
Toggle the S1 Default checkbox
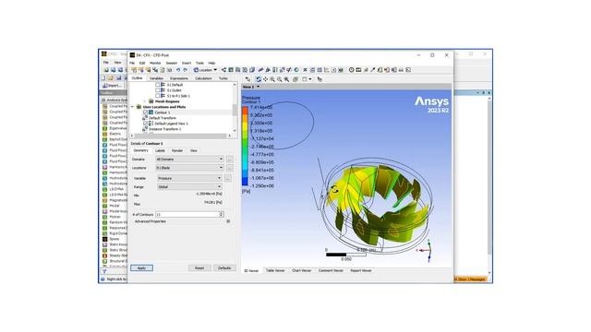(x=158, y=85)
